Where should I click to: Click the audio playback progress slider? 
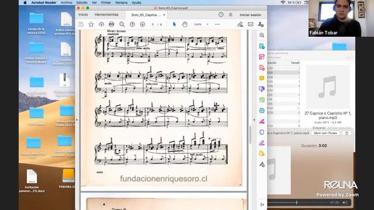(x=296, y=202)
